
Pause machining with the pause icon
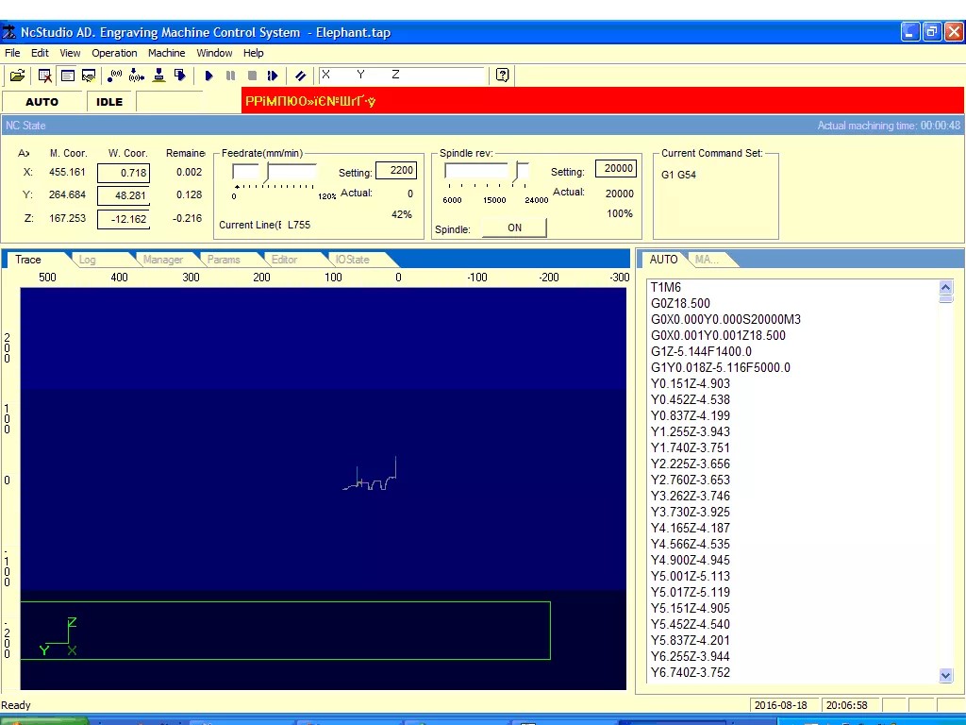[x=230, y=76]
